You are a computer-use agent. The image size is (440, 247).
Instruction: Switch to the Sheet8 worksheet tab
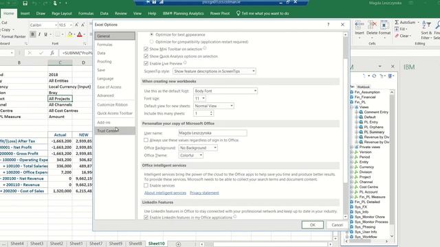point(135,244)
